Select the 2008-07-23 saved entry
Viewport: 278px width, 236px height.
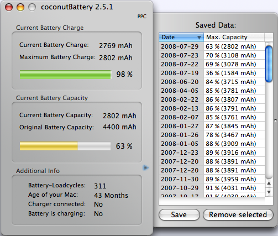point(212,55)
